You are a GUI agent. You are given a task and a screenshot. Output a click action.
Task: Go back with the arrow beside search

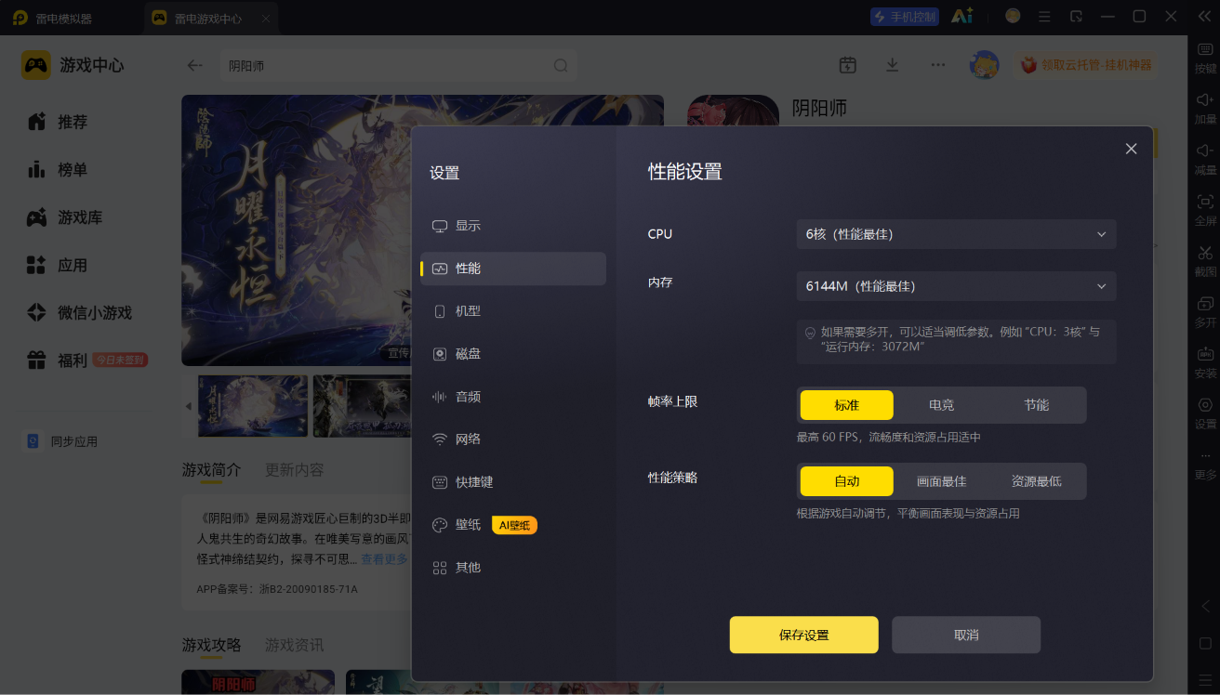pos(194,66)
